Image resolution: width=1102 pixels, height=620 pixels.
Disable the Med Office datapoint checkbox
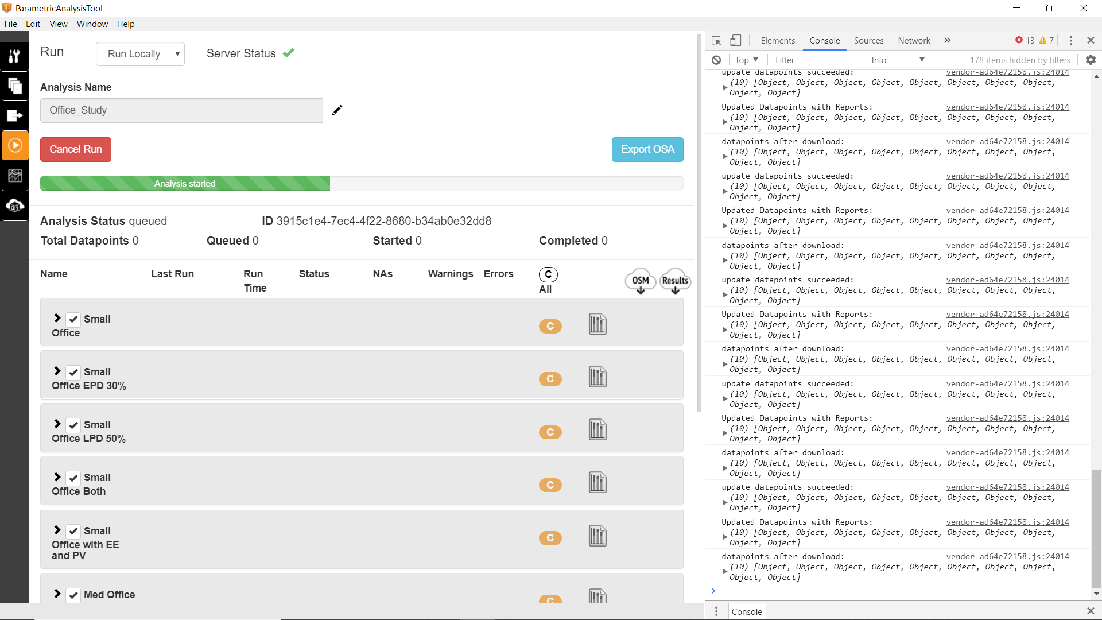[73, 595]
